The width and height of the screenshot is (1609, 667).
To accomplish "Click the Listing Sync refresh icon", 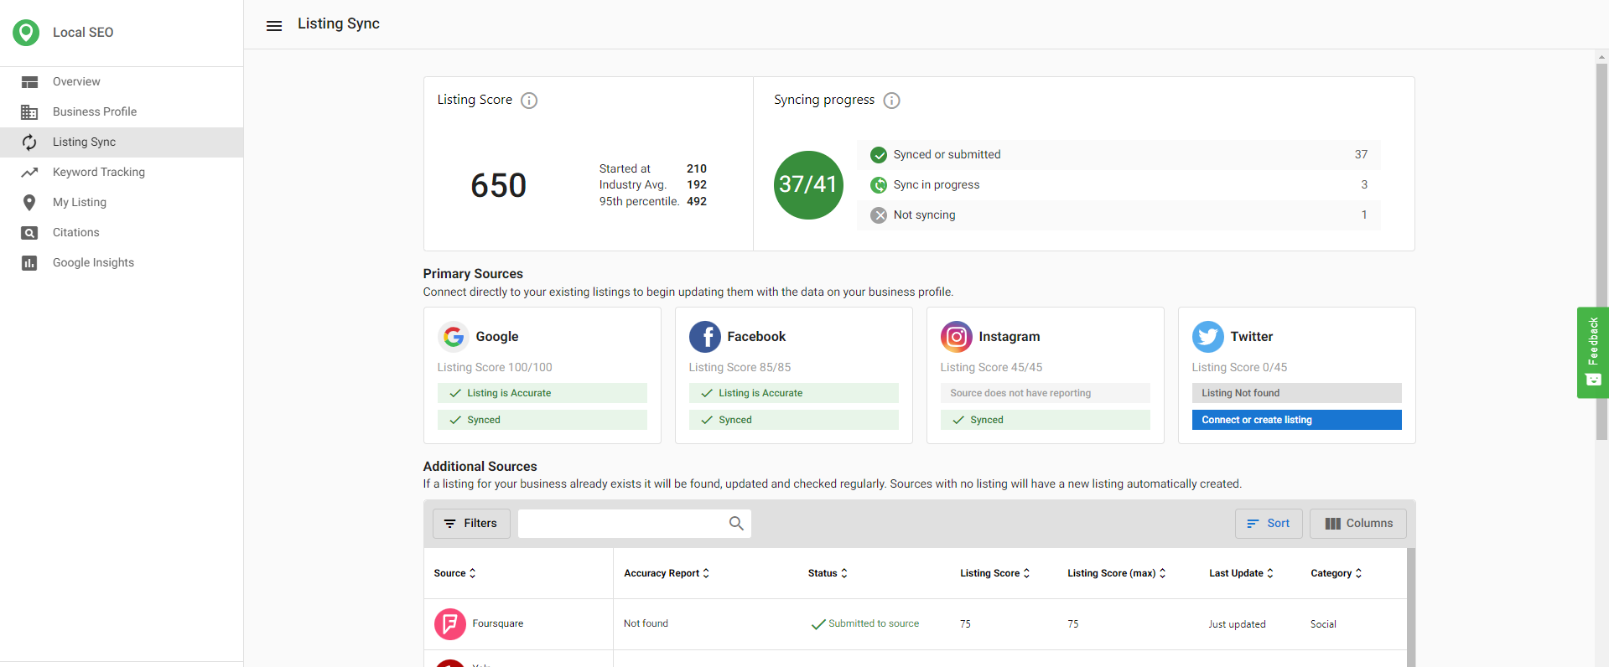I will pyautogui.click(x=29, y=142).
